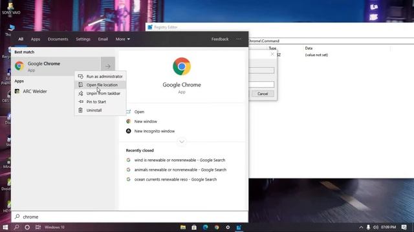Expand the More dropdown in search
Screen dimensions: 414x232
point(122,39)
